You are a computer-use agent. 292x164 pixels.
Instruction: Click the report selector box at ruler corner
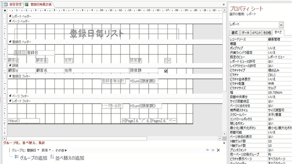click(5, 10)
